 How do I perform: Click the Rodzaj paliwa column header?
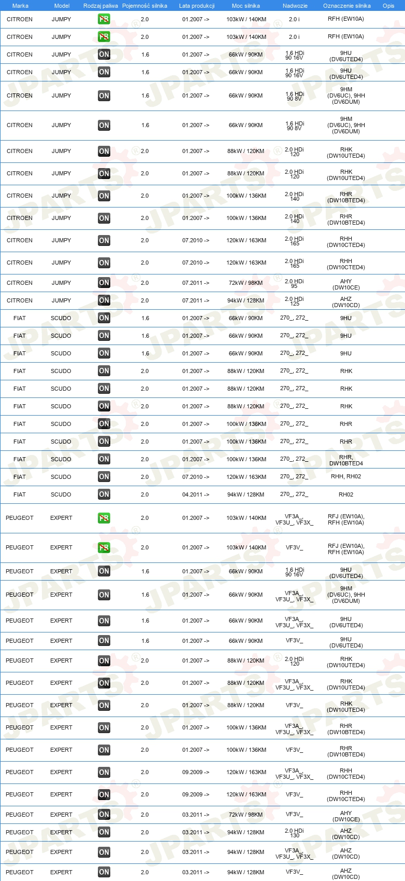tap(100, 6)
